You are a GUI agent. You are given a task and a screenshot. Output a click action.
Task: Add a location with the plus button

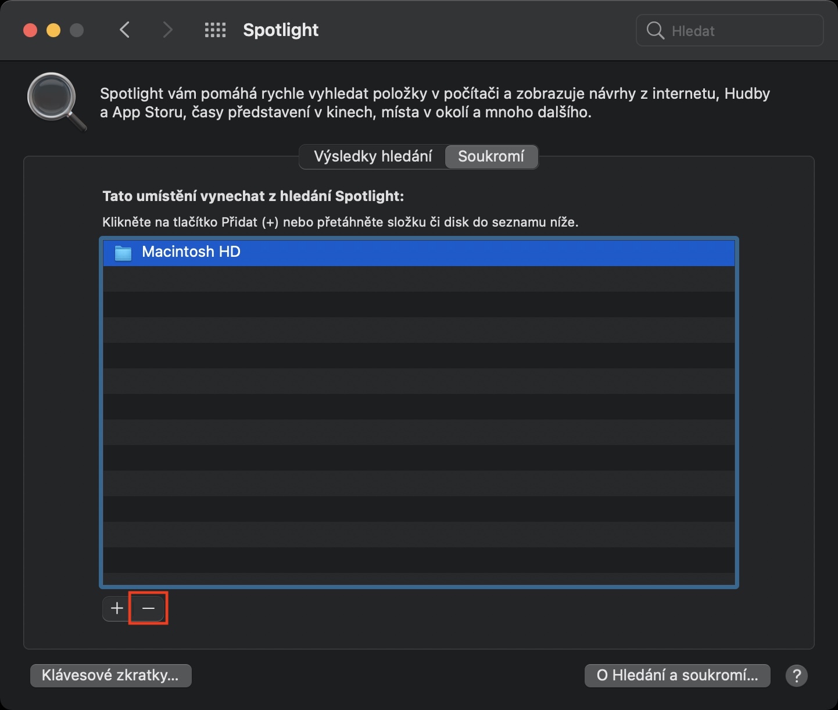pyautogui.click(x=117, y=608)
